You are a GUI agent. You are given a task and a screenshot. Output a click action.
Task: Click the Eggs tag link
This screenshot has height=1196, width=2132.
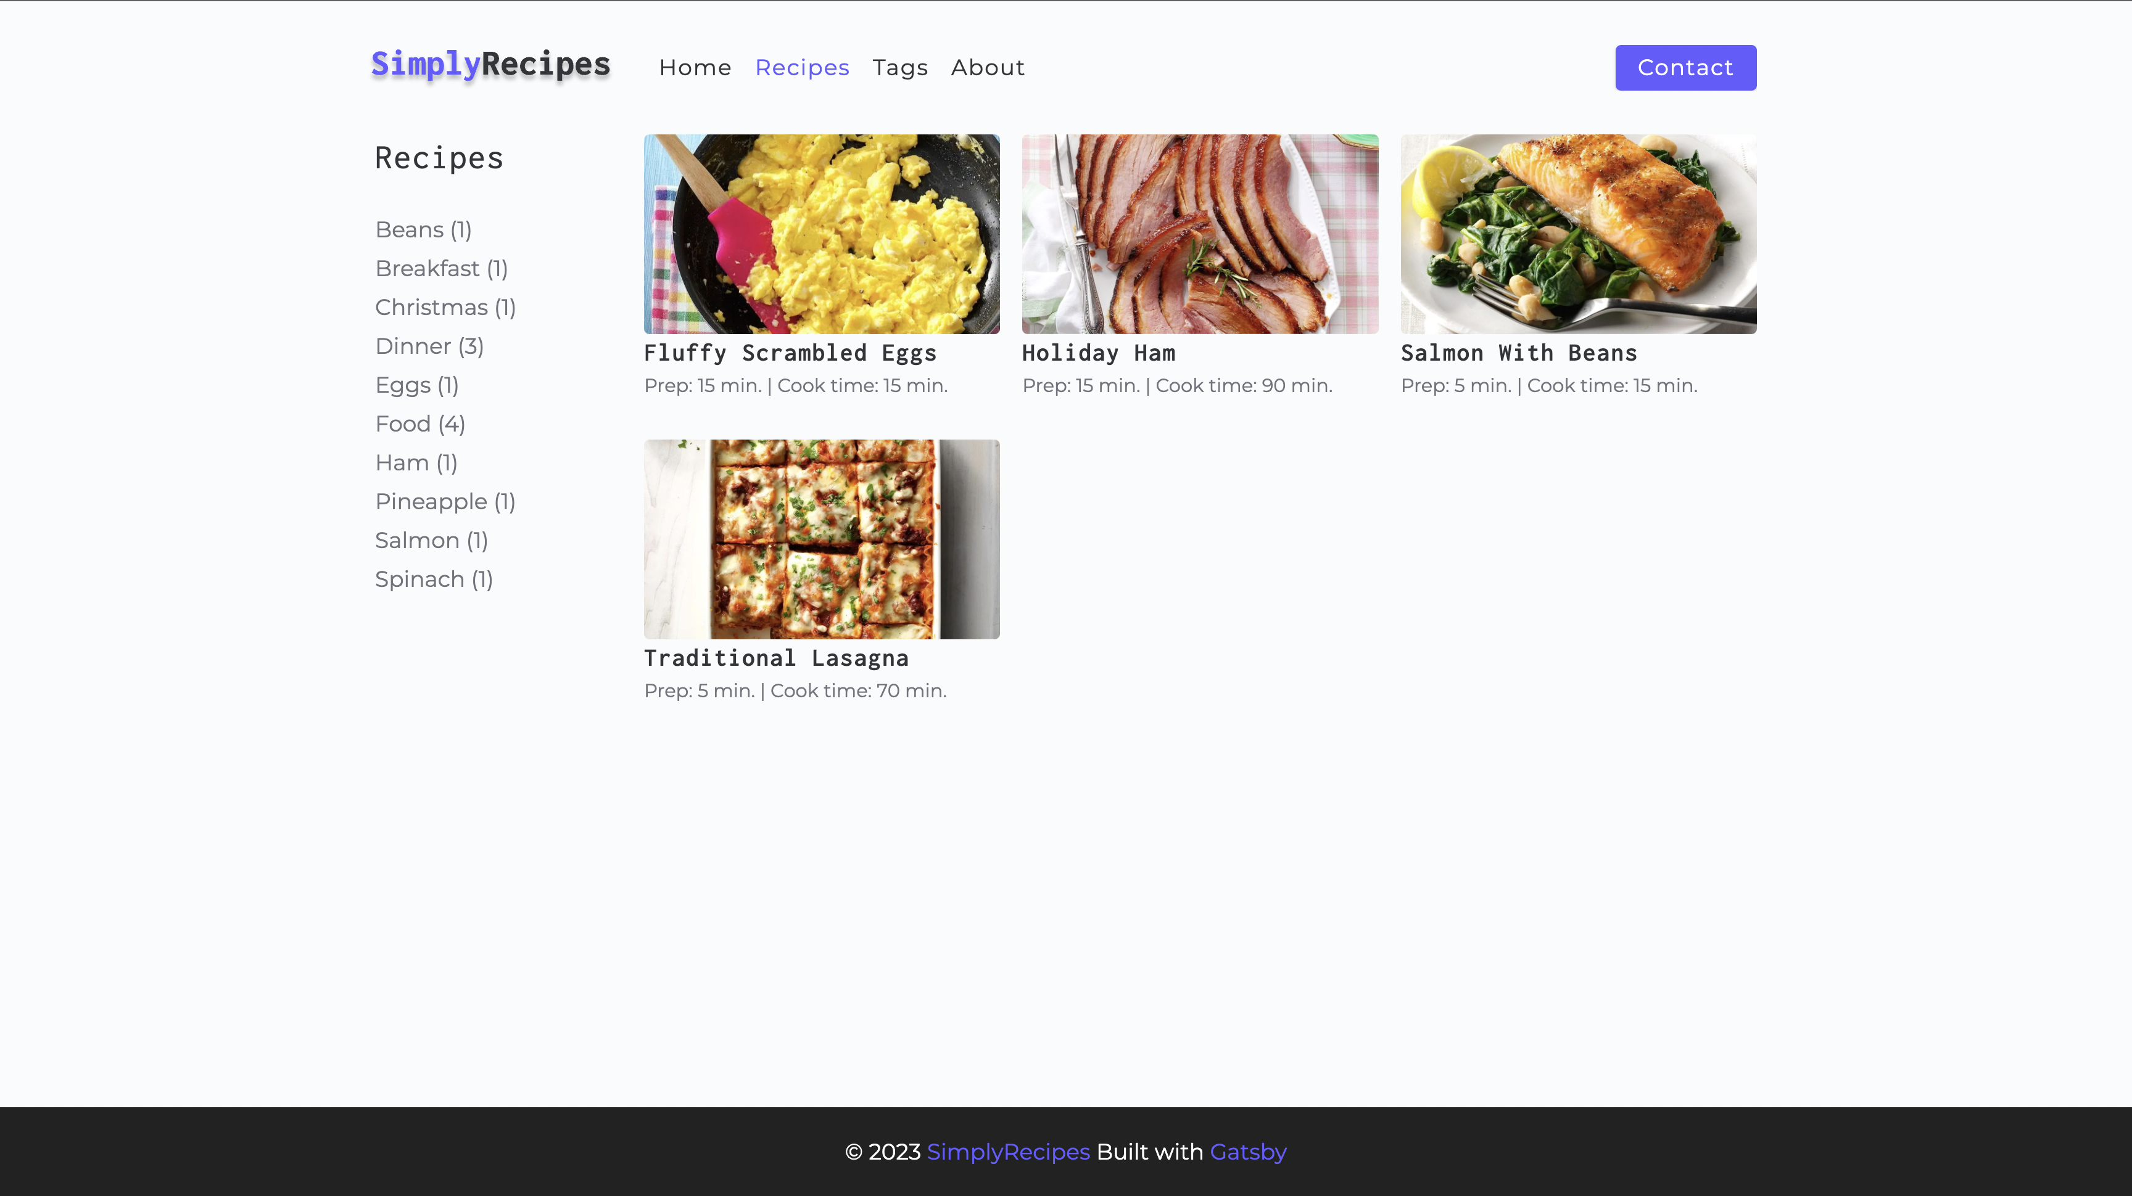(416, 385)
